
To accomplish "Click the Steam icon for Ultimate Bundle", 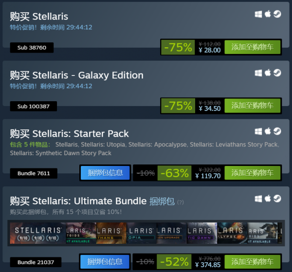I will click(x=277, y=198).
